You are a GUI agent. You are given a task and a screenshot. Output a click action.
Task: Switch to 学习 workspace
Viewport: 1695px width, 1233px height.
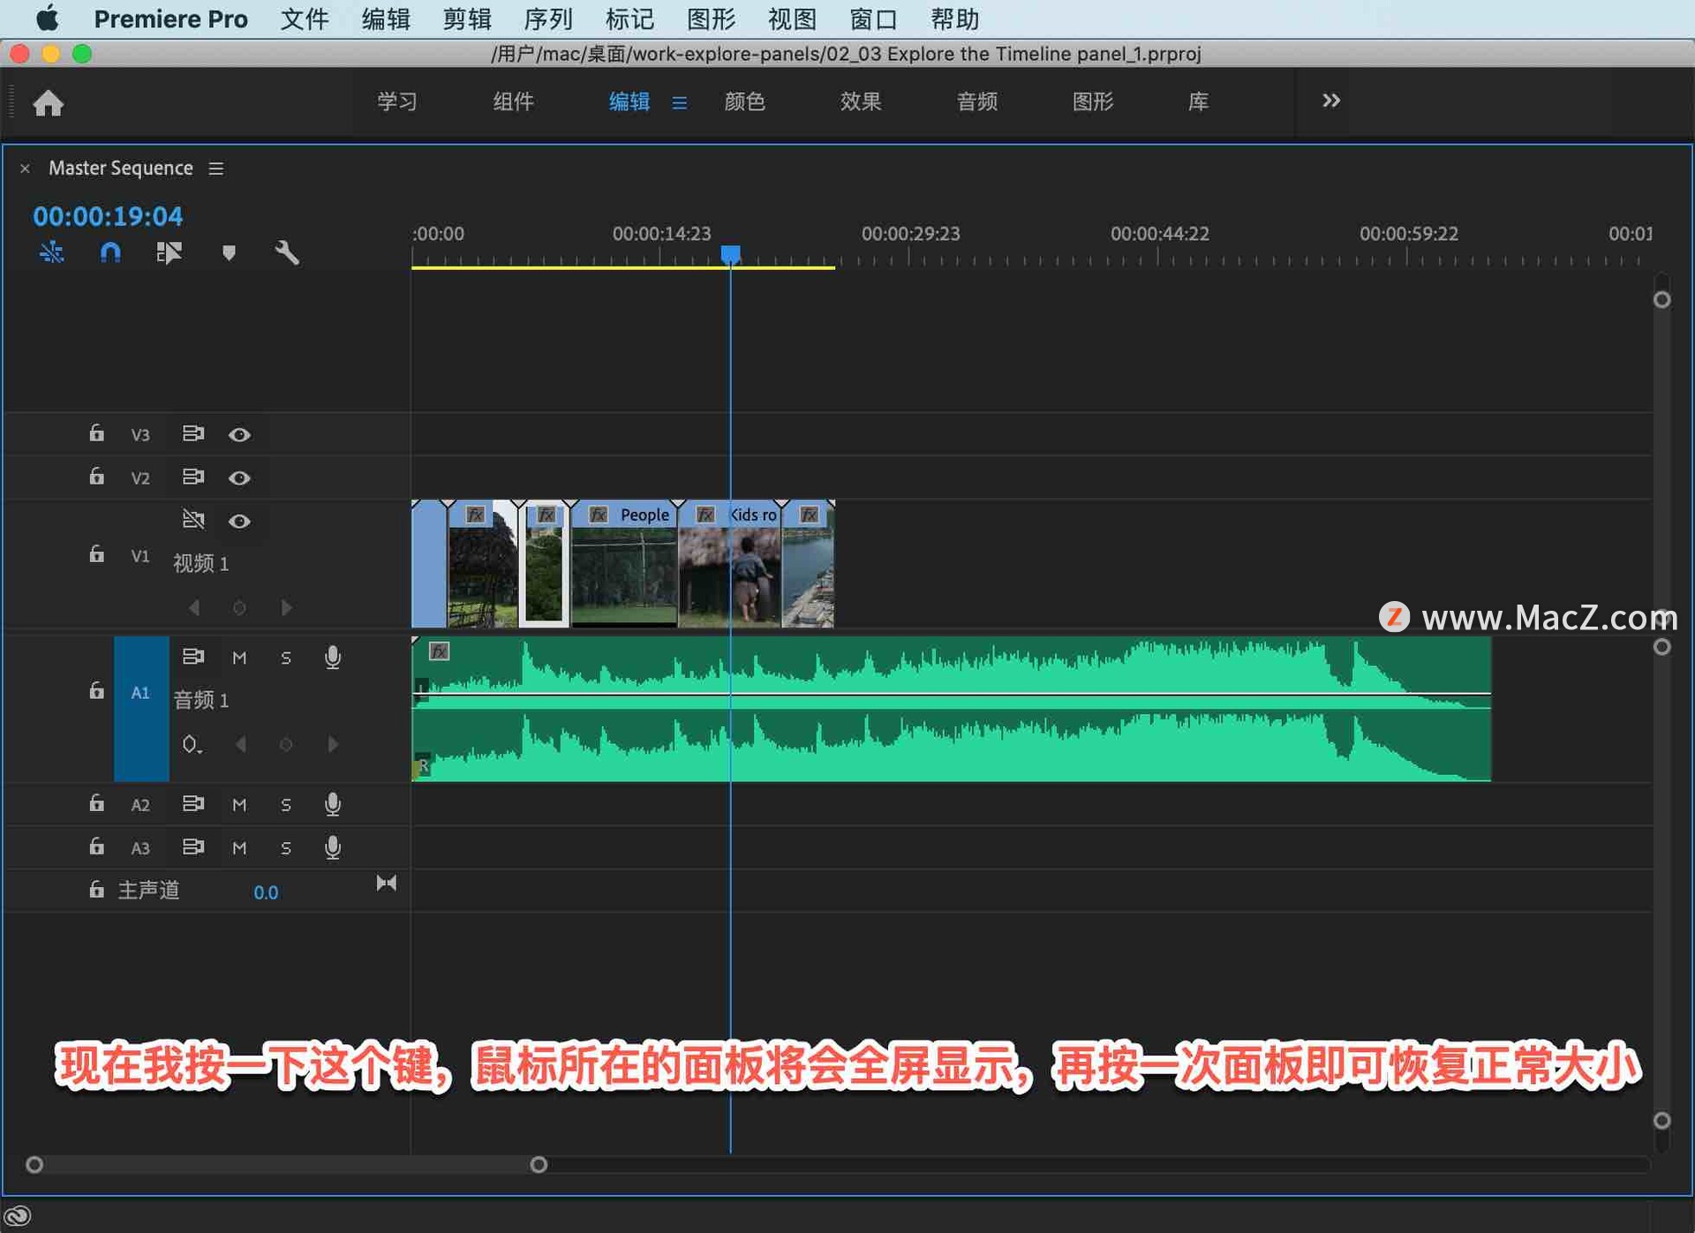point(397,101)
